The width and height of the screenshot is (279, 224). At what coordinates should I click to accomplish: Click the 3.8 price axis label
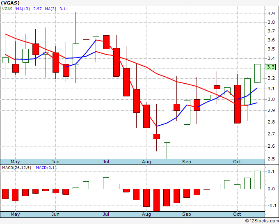[271, 22]
